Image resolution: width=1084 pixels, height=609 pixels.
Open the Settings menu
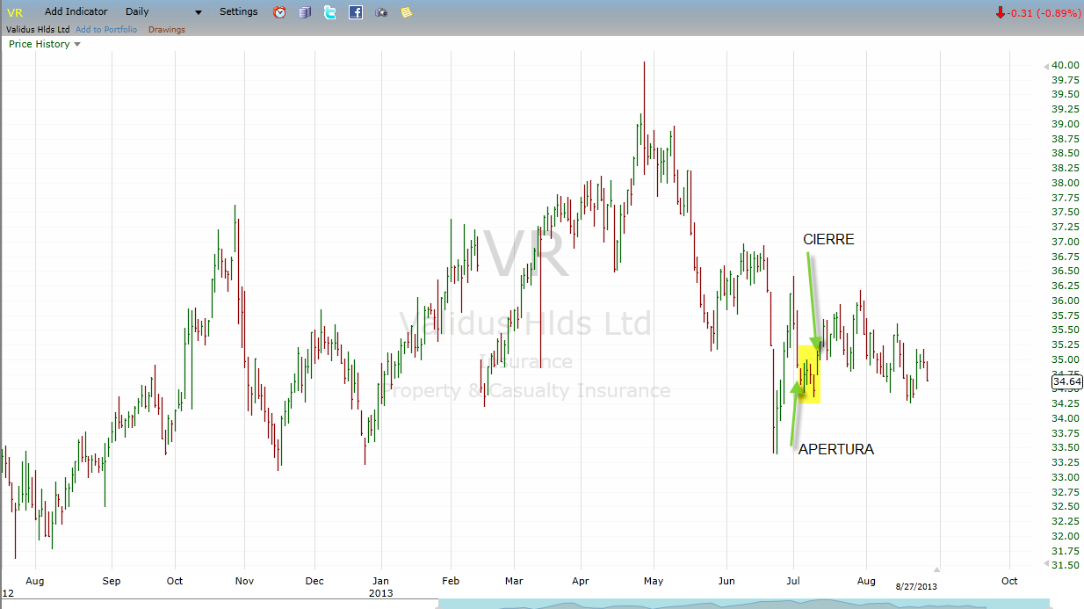point(239,12)
